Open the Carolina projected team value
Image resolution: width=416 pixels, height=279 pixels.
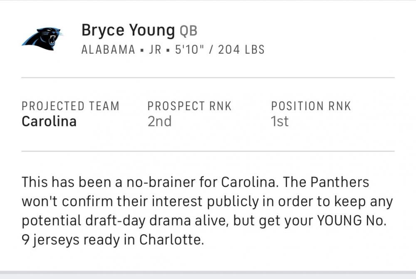pyautogui.click(x=49, y=121)
